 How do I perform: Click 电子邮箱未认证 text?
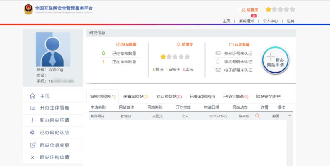[238, 70]
